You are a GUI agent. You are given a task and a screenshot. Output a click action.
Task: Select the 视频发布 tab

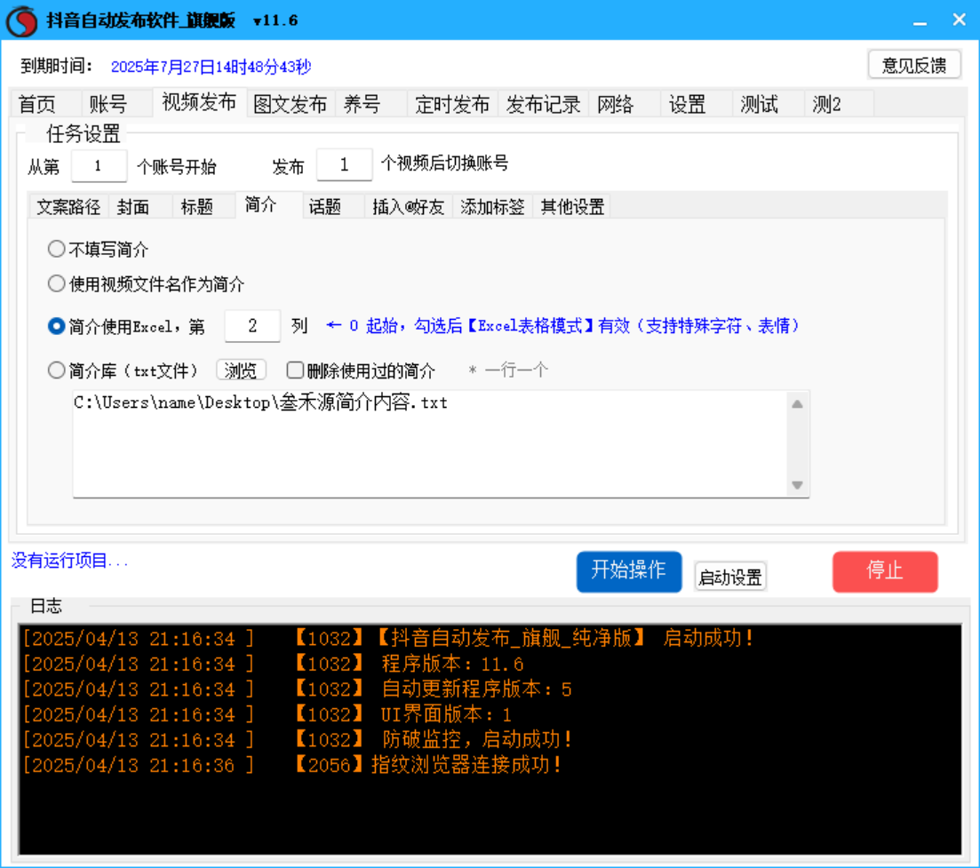tap(199, 102)
